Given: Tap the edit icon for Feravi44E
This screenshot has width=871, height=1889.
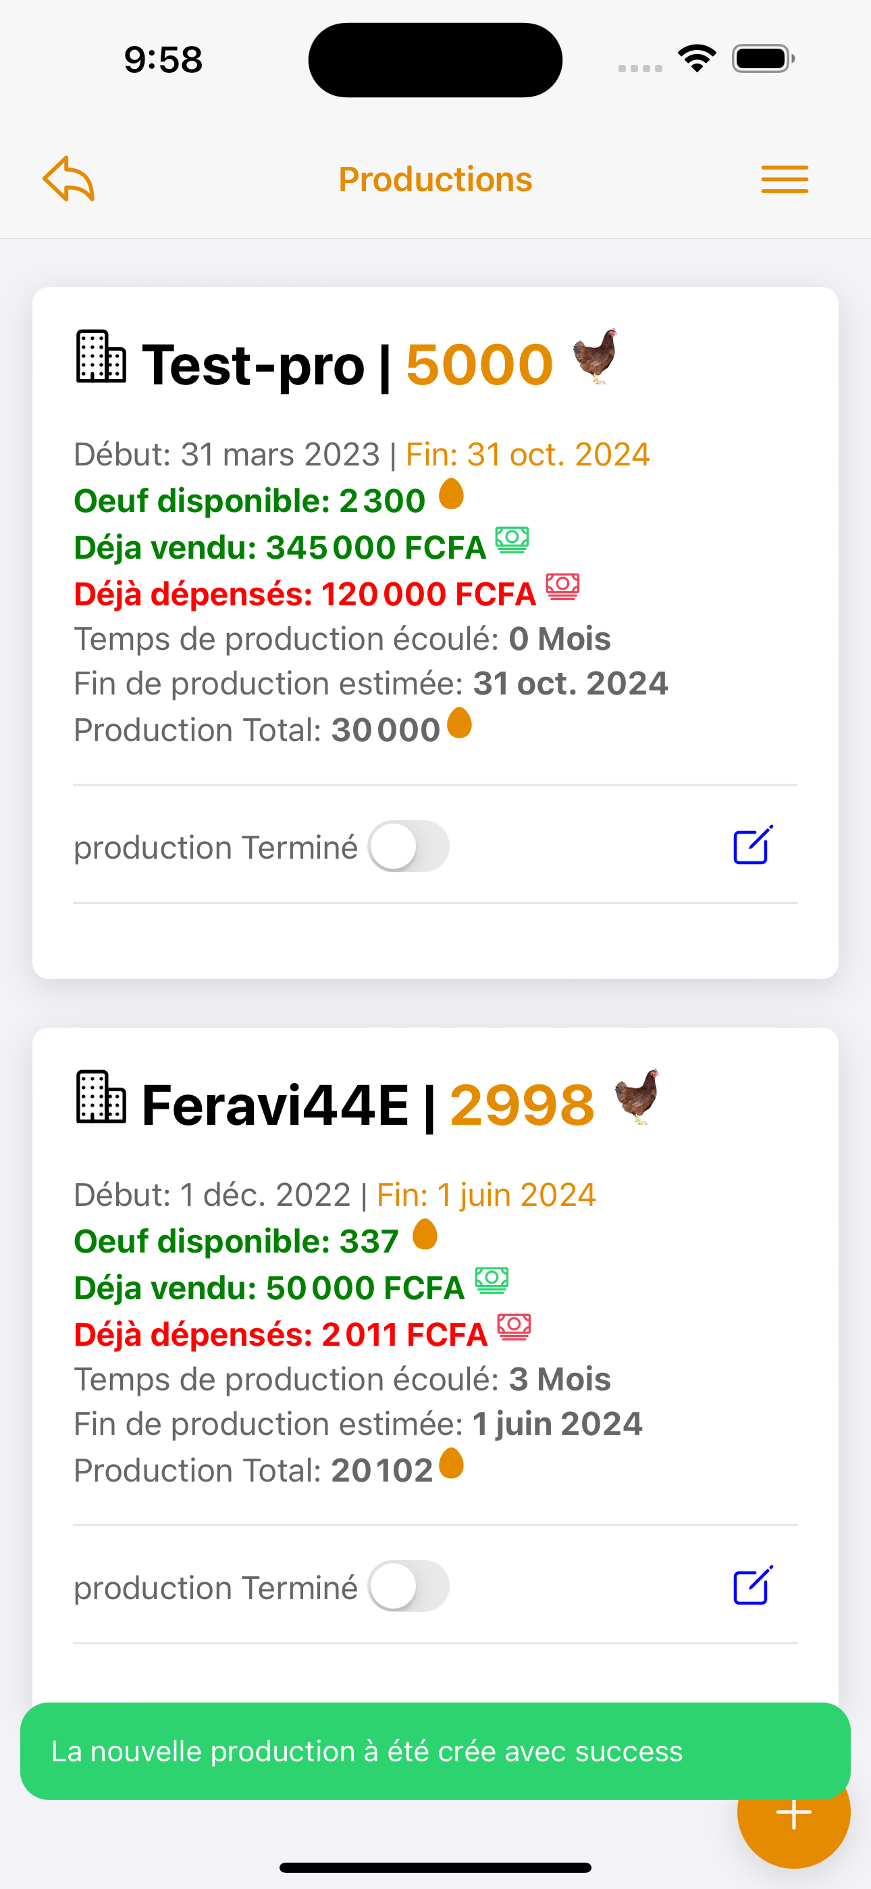Looking at the screenshot, I should (x=753, y=1586).
